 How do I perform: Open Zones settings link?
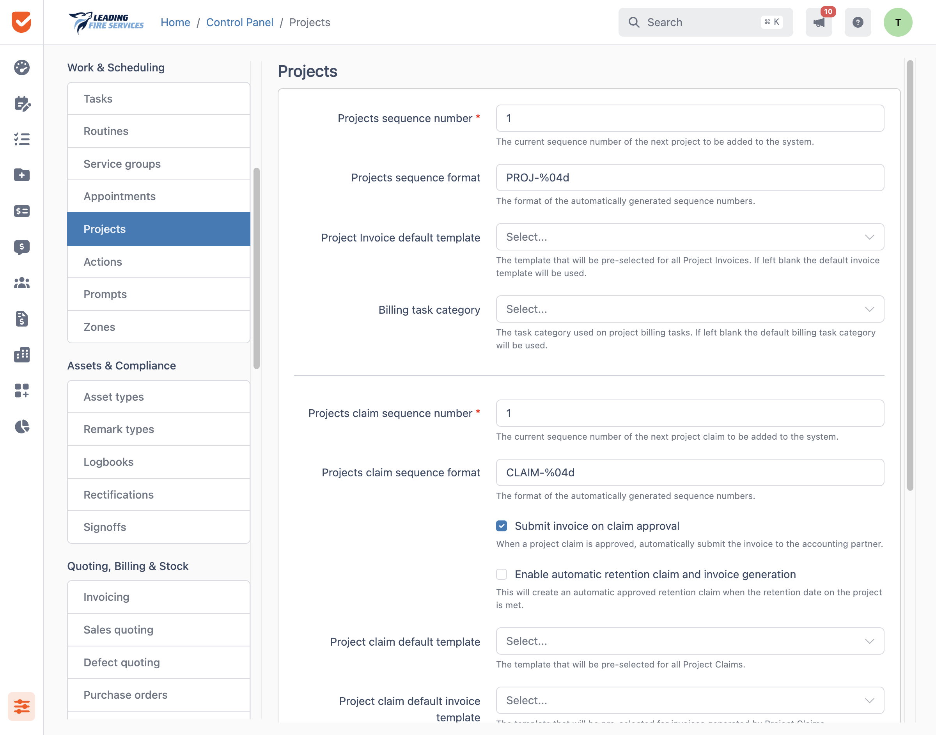[x=159, y=327]
